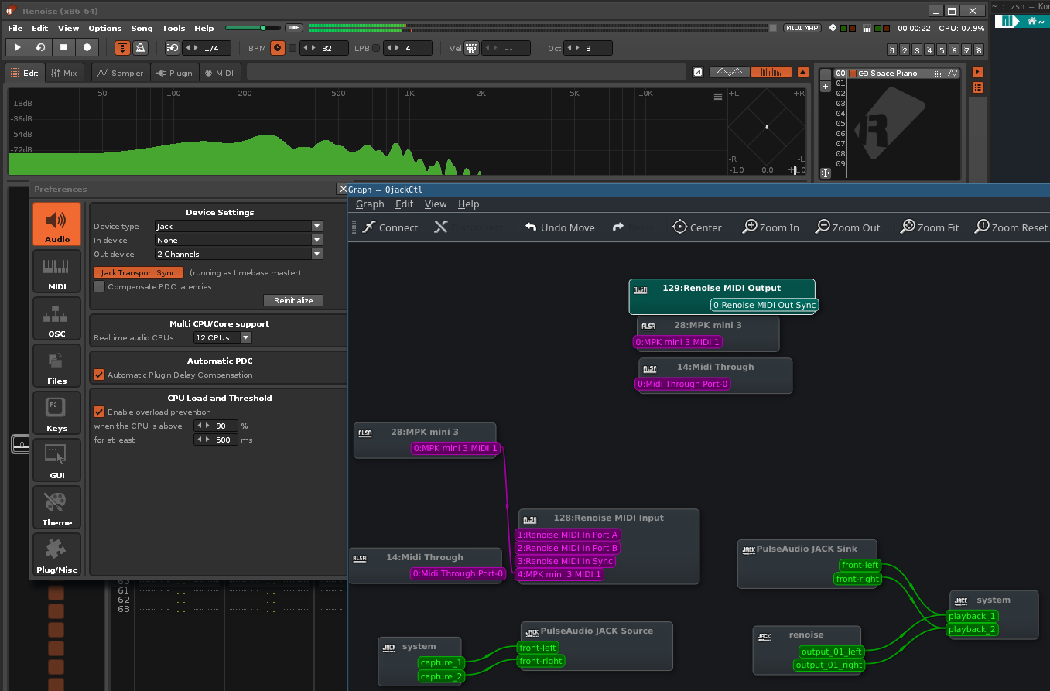Click the auto-adapt icon beside master volume

pos(293,28)
